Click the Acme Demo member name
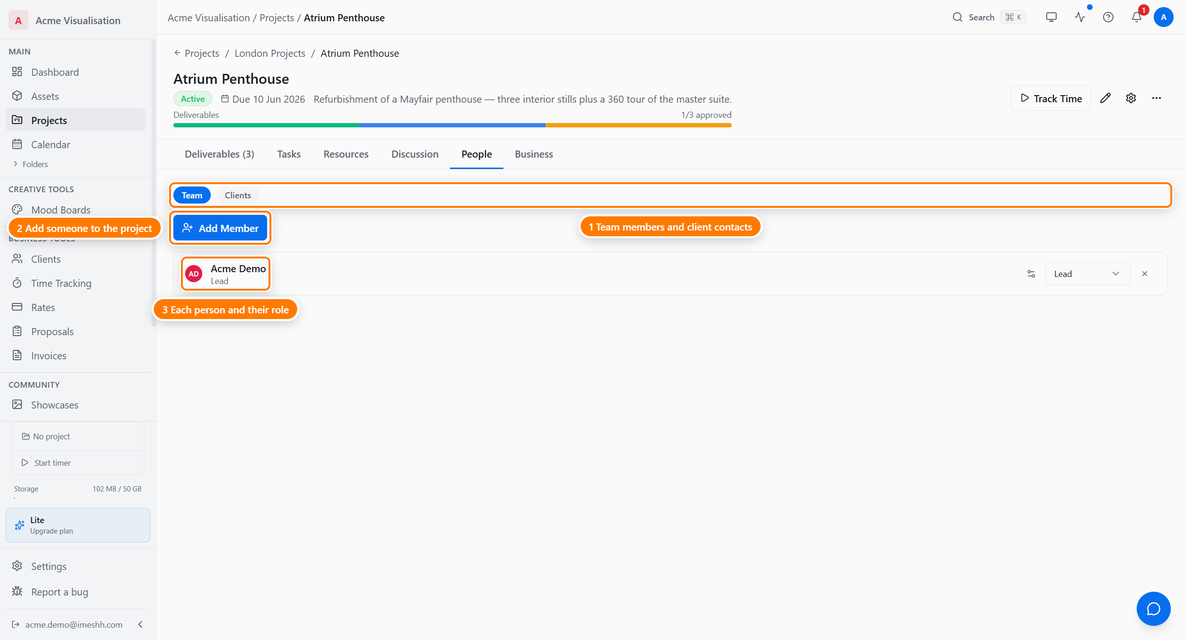 (238, 268)
